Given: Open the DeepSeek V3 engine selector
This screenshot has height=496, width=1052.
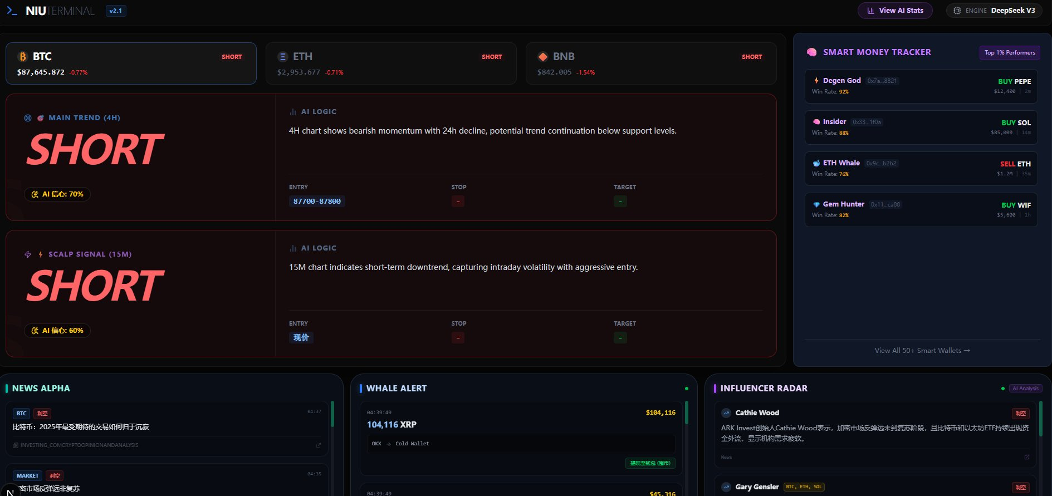Looking at the screenshot, I should pos(994,11).
